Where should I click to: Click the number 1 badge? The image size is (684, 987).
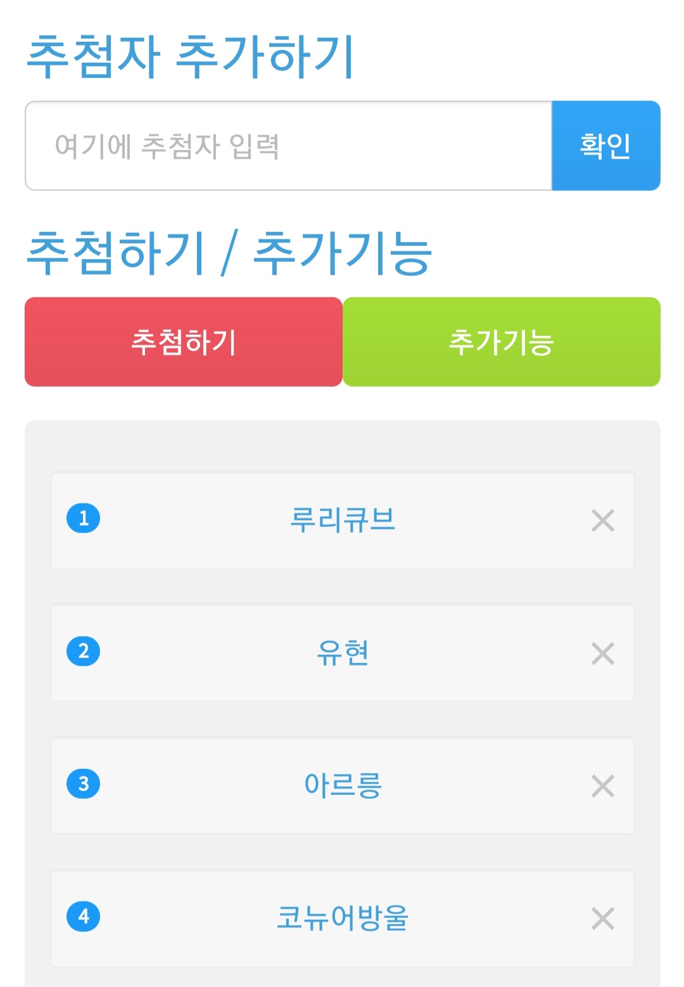pos(84,518)
